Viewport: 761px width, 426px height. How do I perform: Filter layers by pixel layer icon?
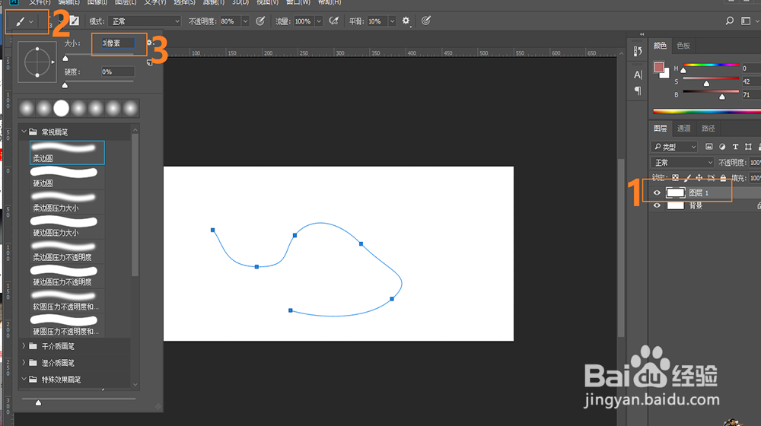[x=708, y=147]
